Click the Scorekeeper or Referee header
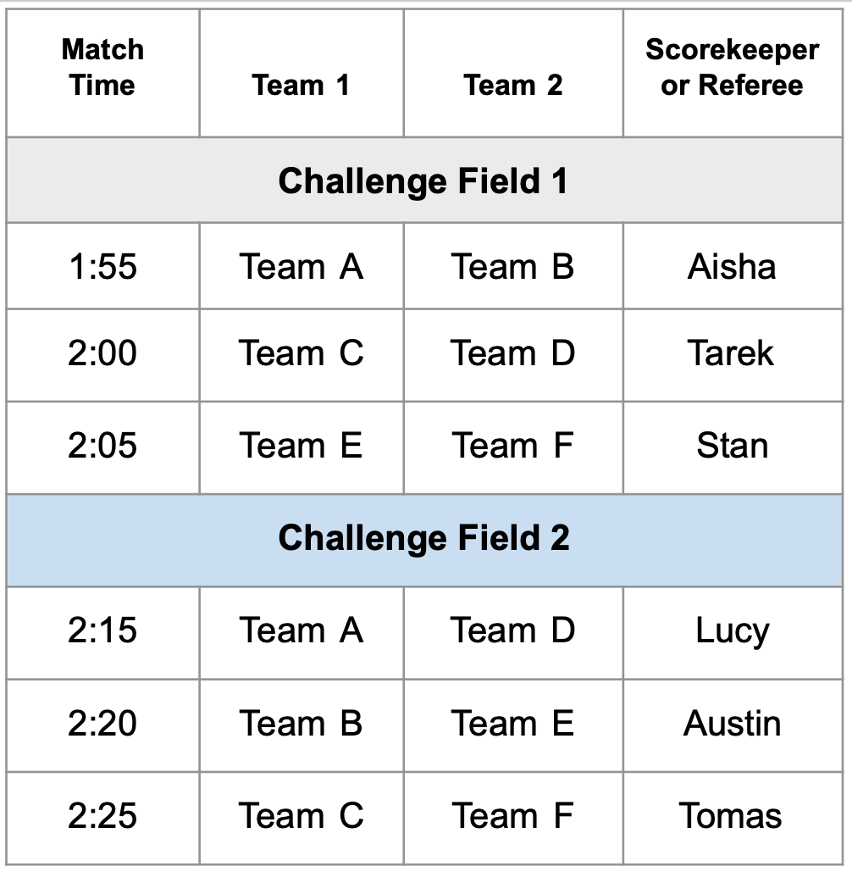Viewport: 852px width, 883px height. pyautogui.click(x=732, y=68)
